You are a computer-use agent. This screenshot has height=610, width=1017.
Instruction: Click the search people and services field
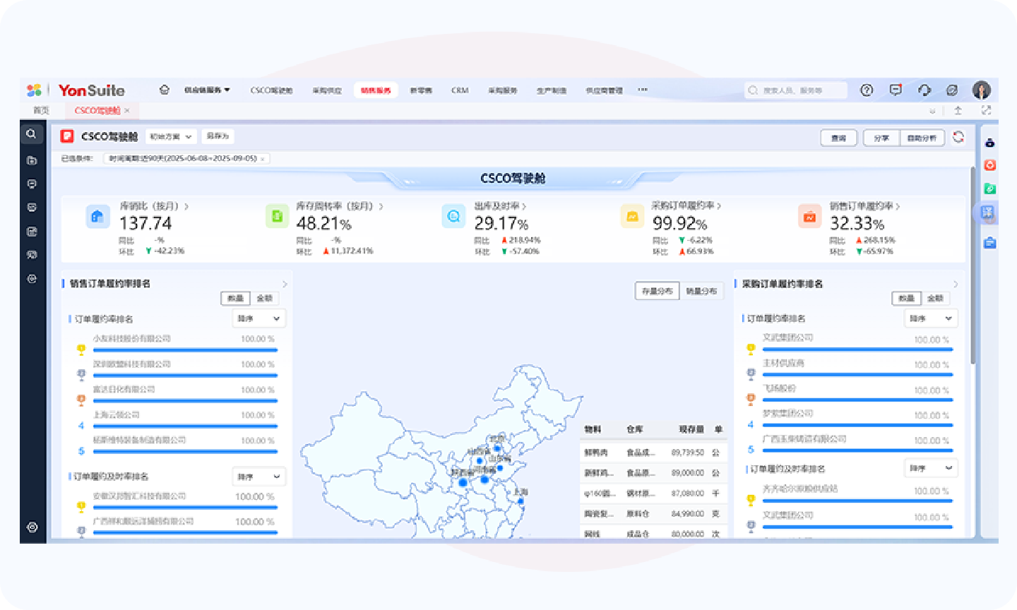coord(796,90)
